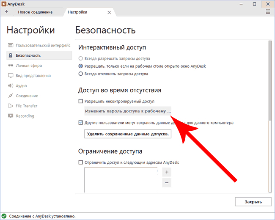Click the Recording icon
The image size is (275, 220).
(x=11, y=116)
